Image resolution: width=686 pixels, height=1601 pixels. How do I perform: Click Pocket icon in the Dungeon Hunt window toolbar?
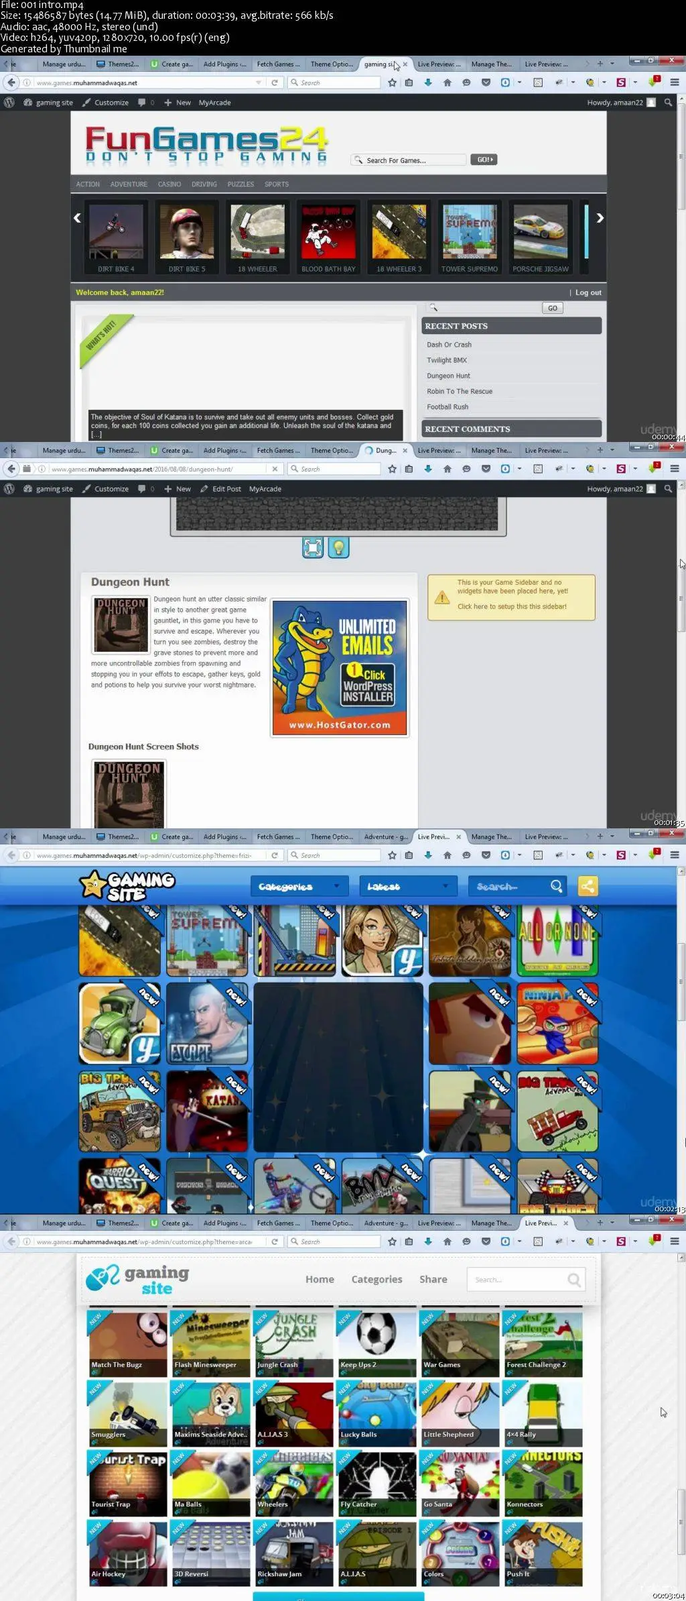point(486,469)
